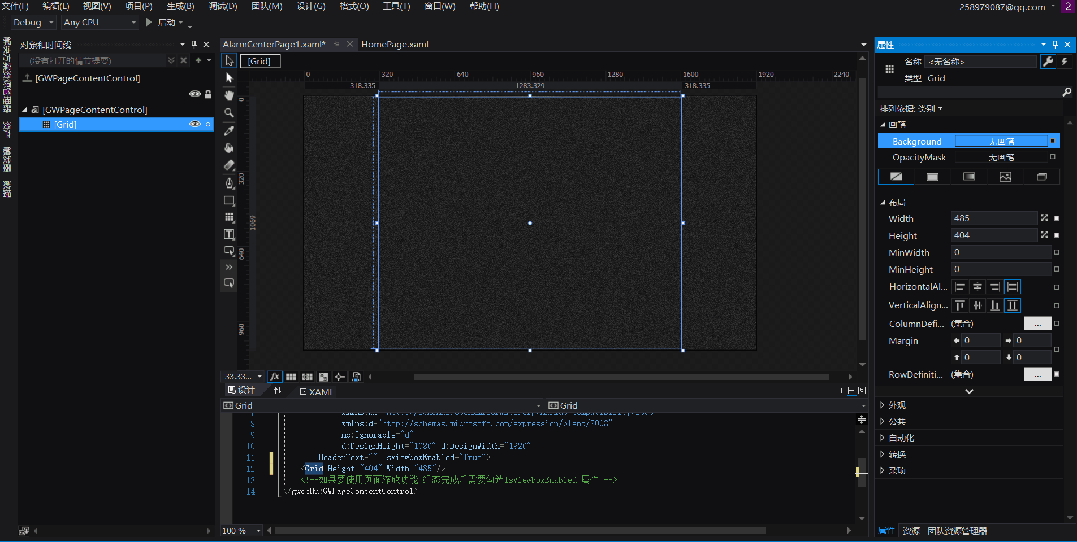
Task: Expand the 外观 property category
Action: tap(897, 405)
